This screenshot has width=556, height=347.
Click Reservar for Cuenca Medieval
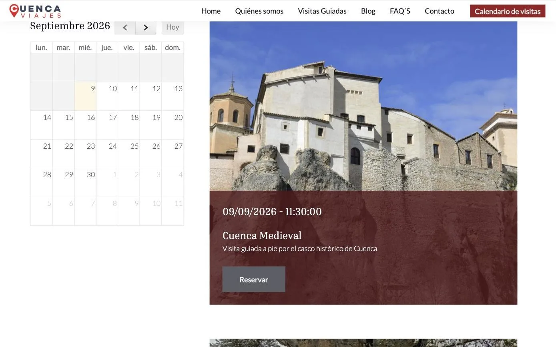[254, 279]
